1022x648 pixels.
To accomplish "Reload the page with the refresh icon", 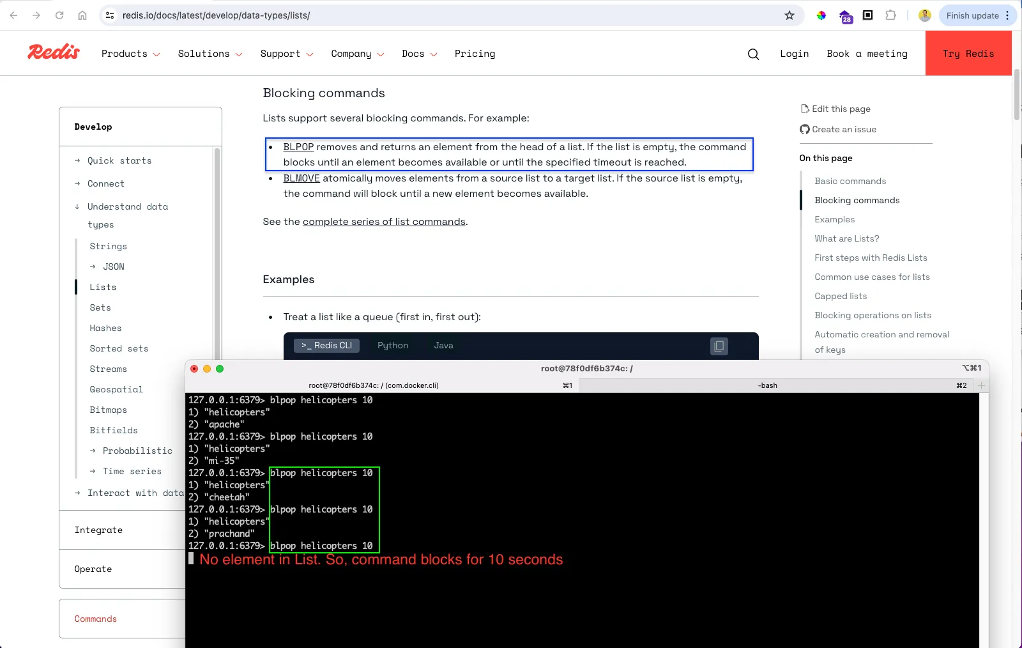I will (x=59, y=15).
